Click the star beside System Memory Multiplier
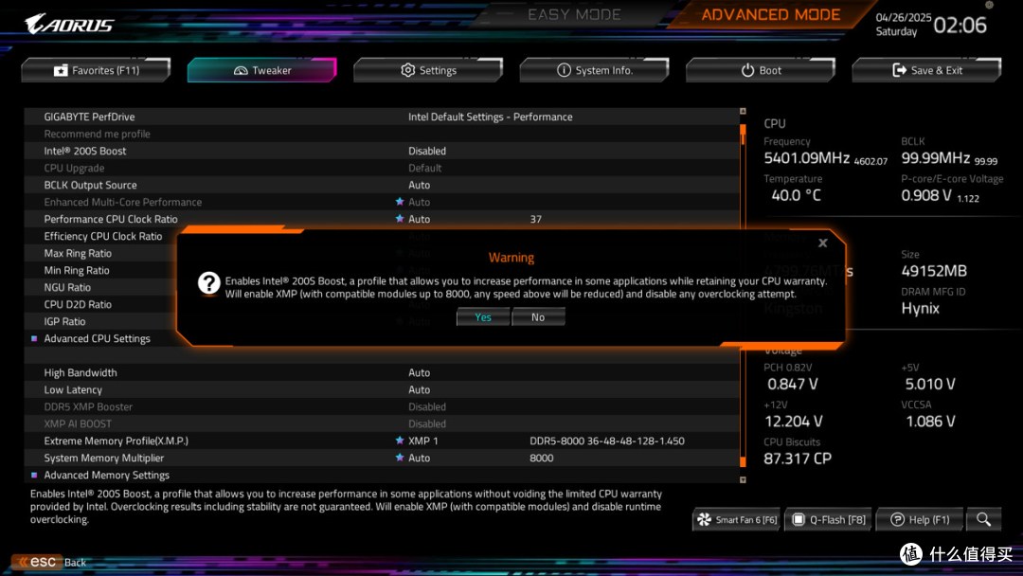The height and width of the screenshot is (576, 1023). [400, 458]
